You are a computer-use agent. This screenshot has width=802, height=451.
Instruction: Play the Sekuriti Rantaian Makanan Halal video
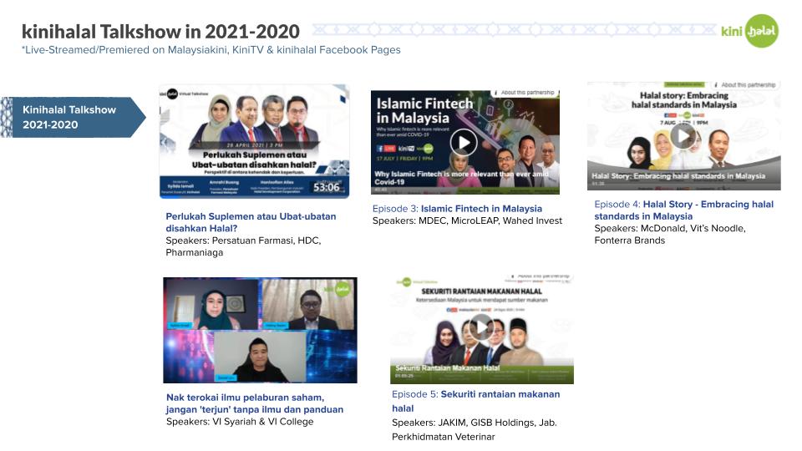click(482, 327)
